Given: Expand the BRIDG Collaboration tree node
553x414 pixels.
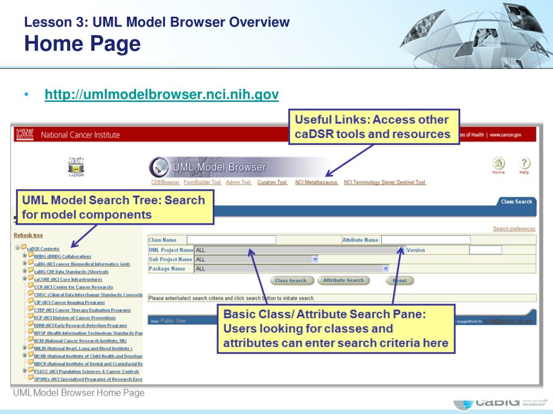Looking at the screenshot, I should pos(25,255).
